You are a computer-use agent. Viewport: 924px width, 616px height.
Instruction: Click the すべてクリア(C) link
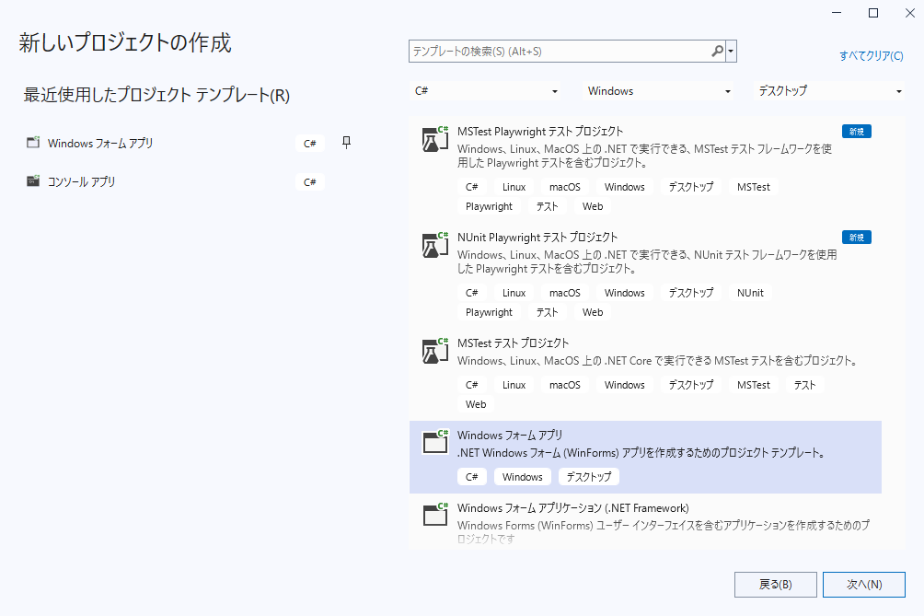point(871,55)
